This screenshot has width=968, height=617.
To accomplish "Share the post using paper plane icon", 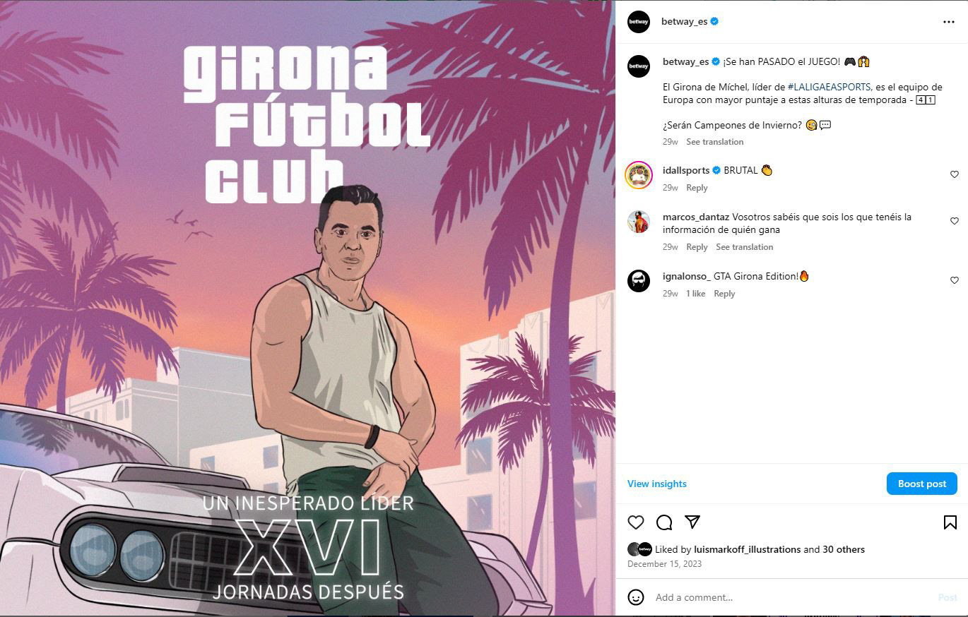I will pyautogui.click(x=692, y=522).
